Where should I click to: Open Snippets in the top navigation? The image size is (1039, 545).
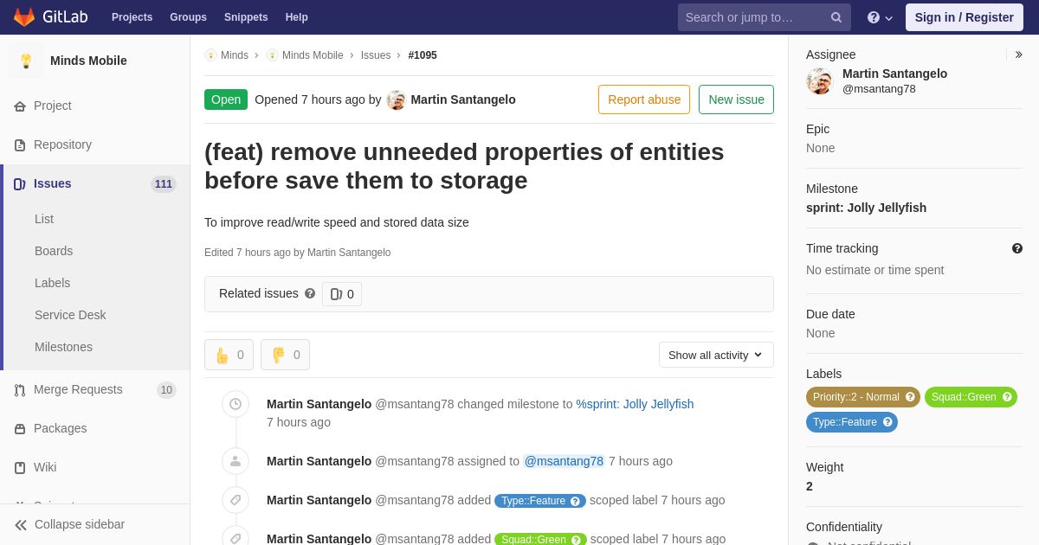pos(246,17)
